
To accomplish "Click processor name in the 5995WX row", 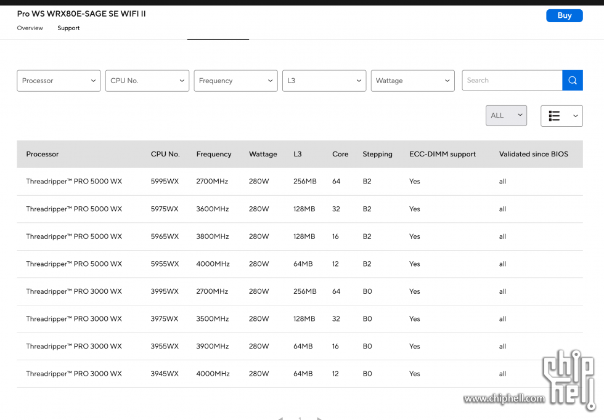I will click(74, 181).
